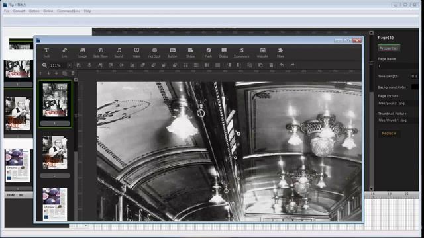This screenshot has height=238, width=424.
Task: Open the Command Line menu
Action: [69, 11]
